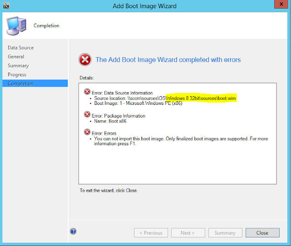Screen dimensions: 291x246
Task: Click the red X icon next to Error: Errors
Action: [87, 132]
